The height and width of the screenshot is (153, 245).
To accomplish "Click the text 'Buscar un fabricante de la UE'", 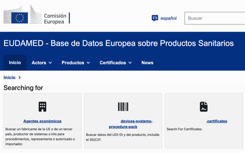I will (28, 129).
